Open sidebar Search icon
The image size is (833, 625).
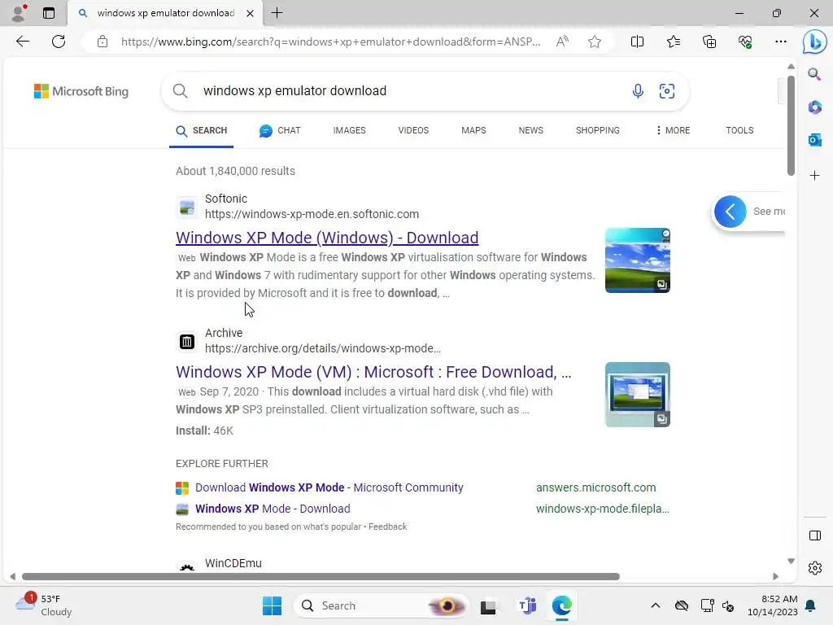814,73
